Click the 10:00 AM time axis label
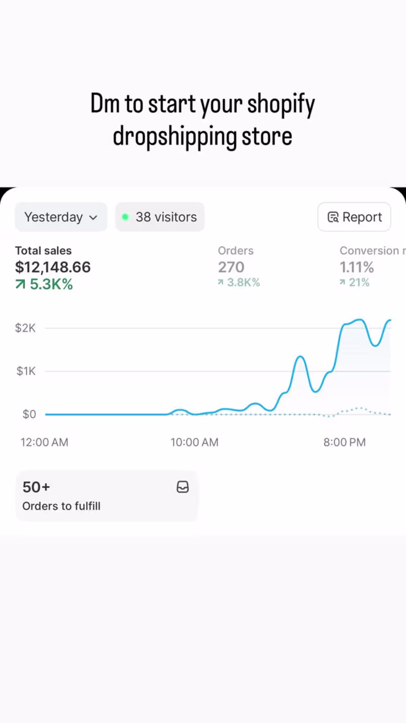The height and width of the screenshot is (723, 406). 194,442
